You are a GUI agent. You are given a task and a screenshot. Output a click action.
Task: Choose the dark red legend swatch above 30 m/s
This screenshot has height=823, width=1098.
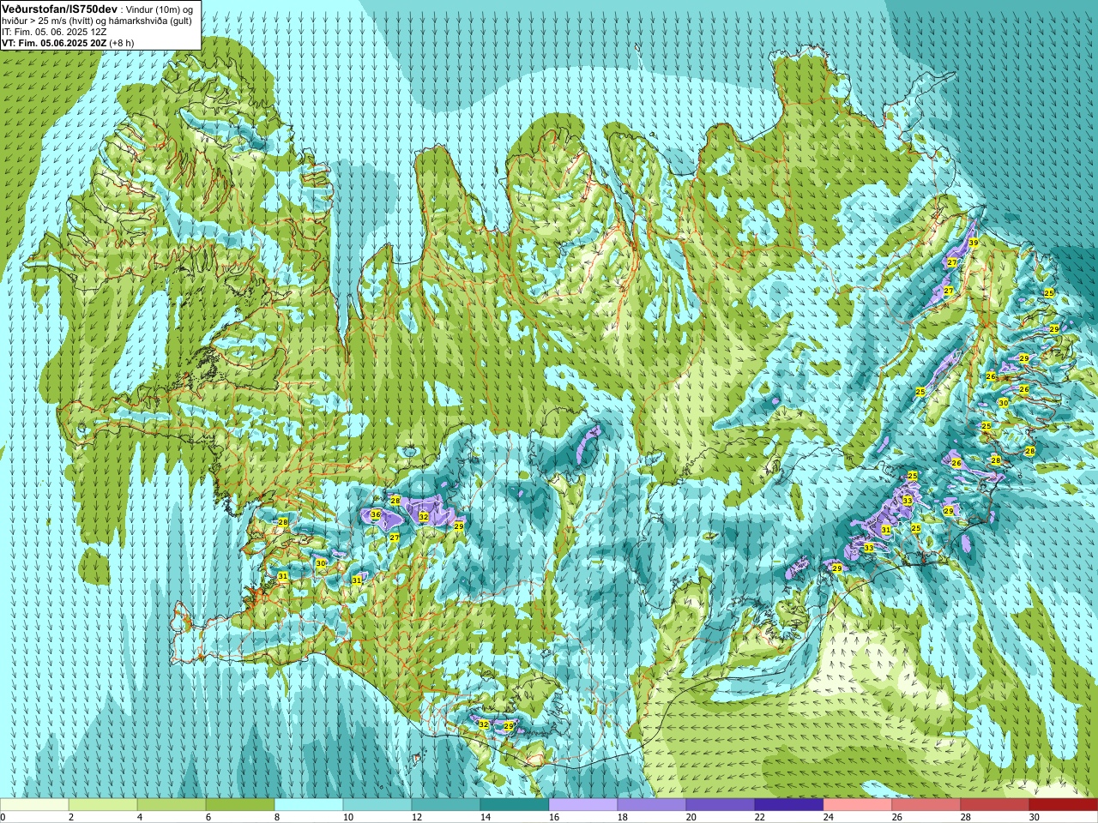1064,805
